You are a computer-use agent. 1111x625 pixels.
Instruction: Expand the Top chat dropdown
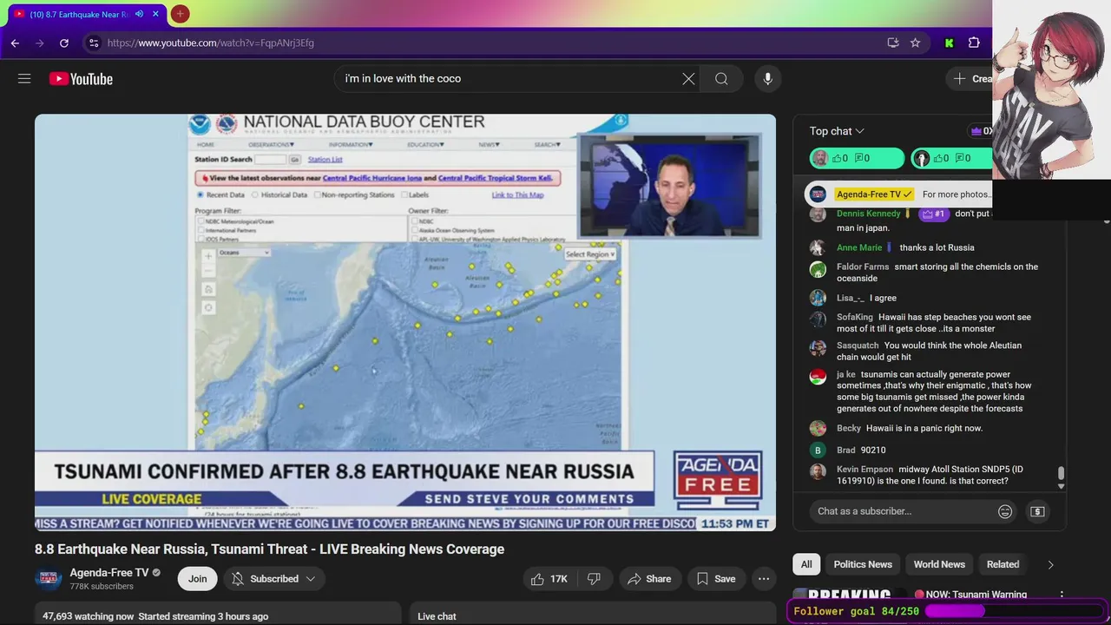click(837, 131)
